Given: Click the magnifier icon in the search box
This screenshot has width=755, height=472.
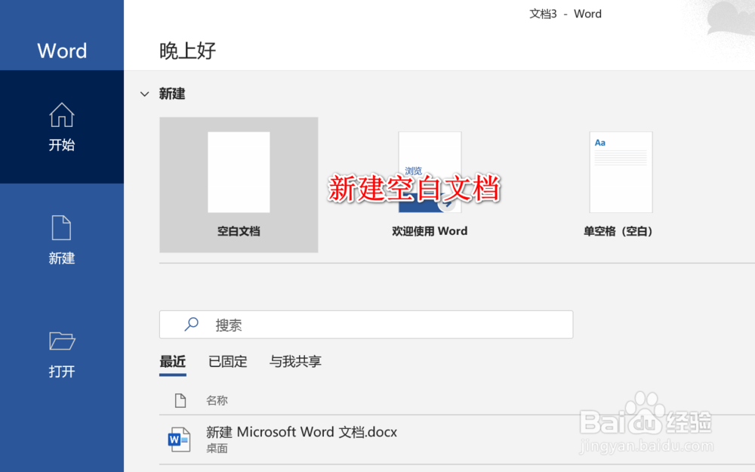Looking at the screenshot, I should coord(192,324).
